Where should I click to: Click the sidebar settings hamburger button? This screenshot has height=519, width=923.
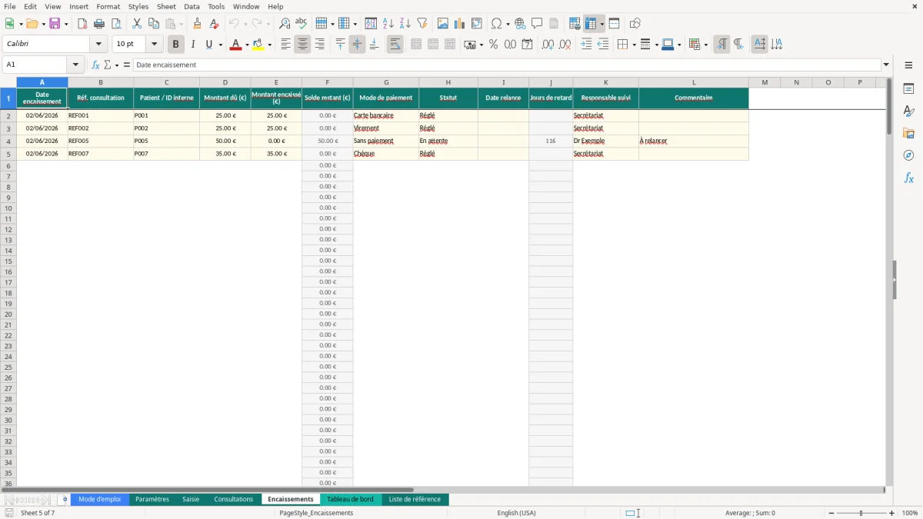tap(908, 66)
